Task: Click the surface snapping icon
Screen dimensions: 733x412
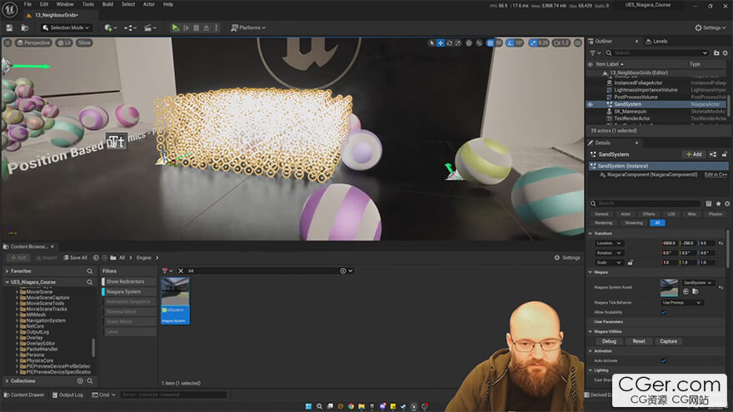Action: tap(479, 43)
